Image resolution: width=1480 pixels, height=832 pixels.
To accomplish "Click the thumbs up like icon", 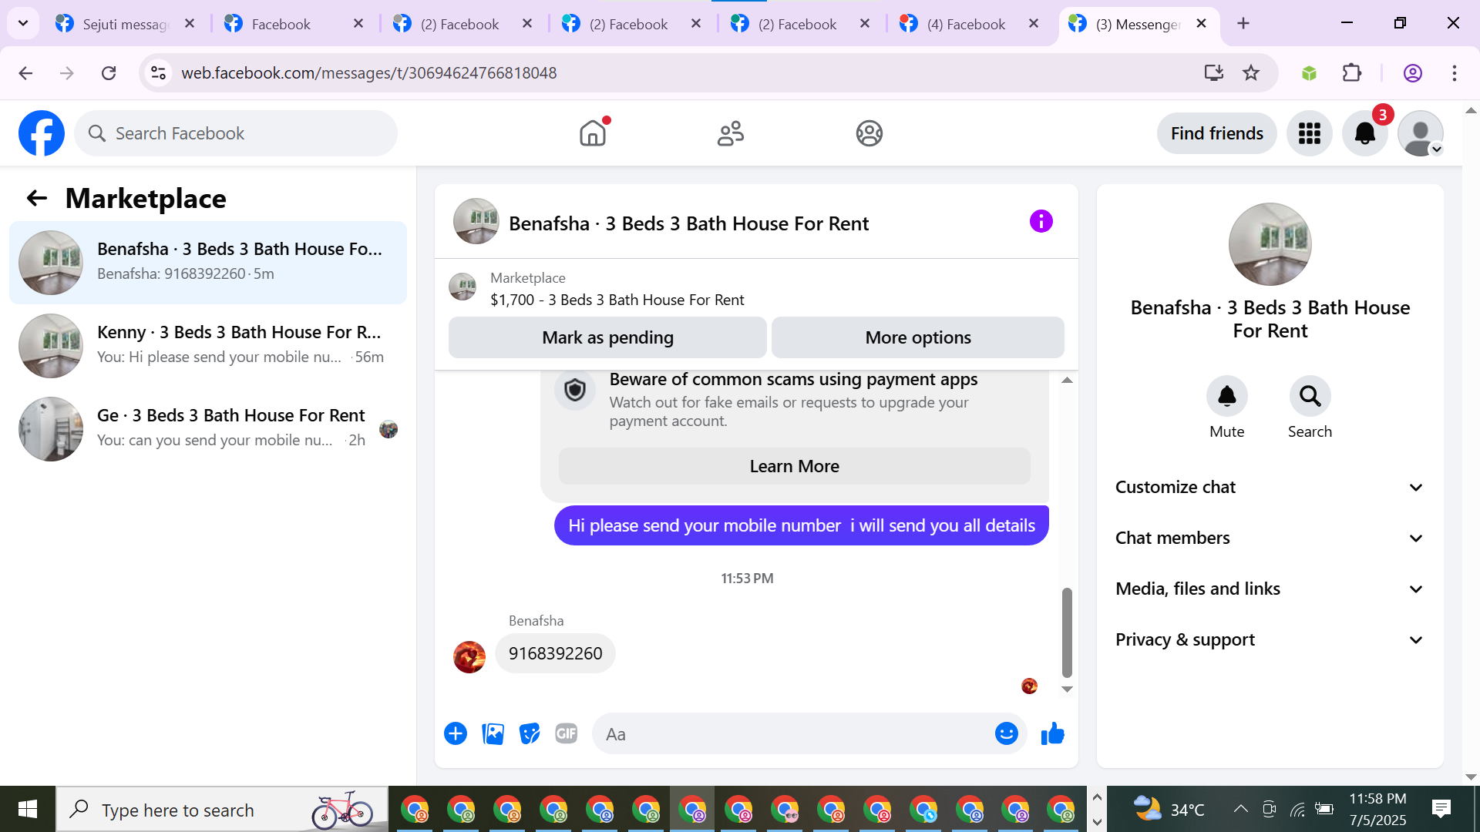I will pyautogui.click(x=1052, y=734).
